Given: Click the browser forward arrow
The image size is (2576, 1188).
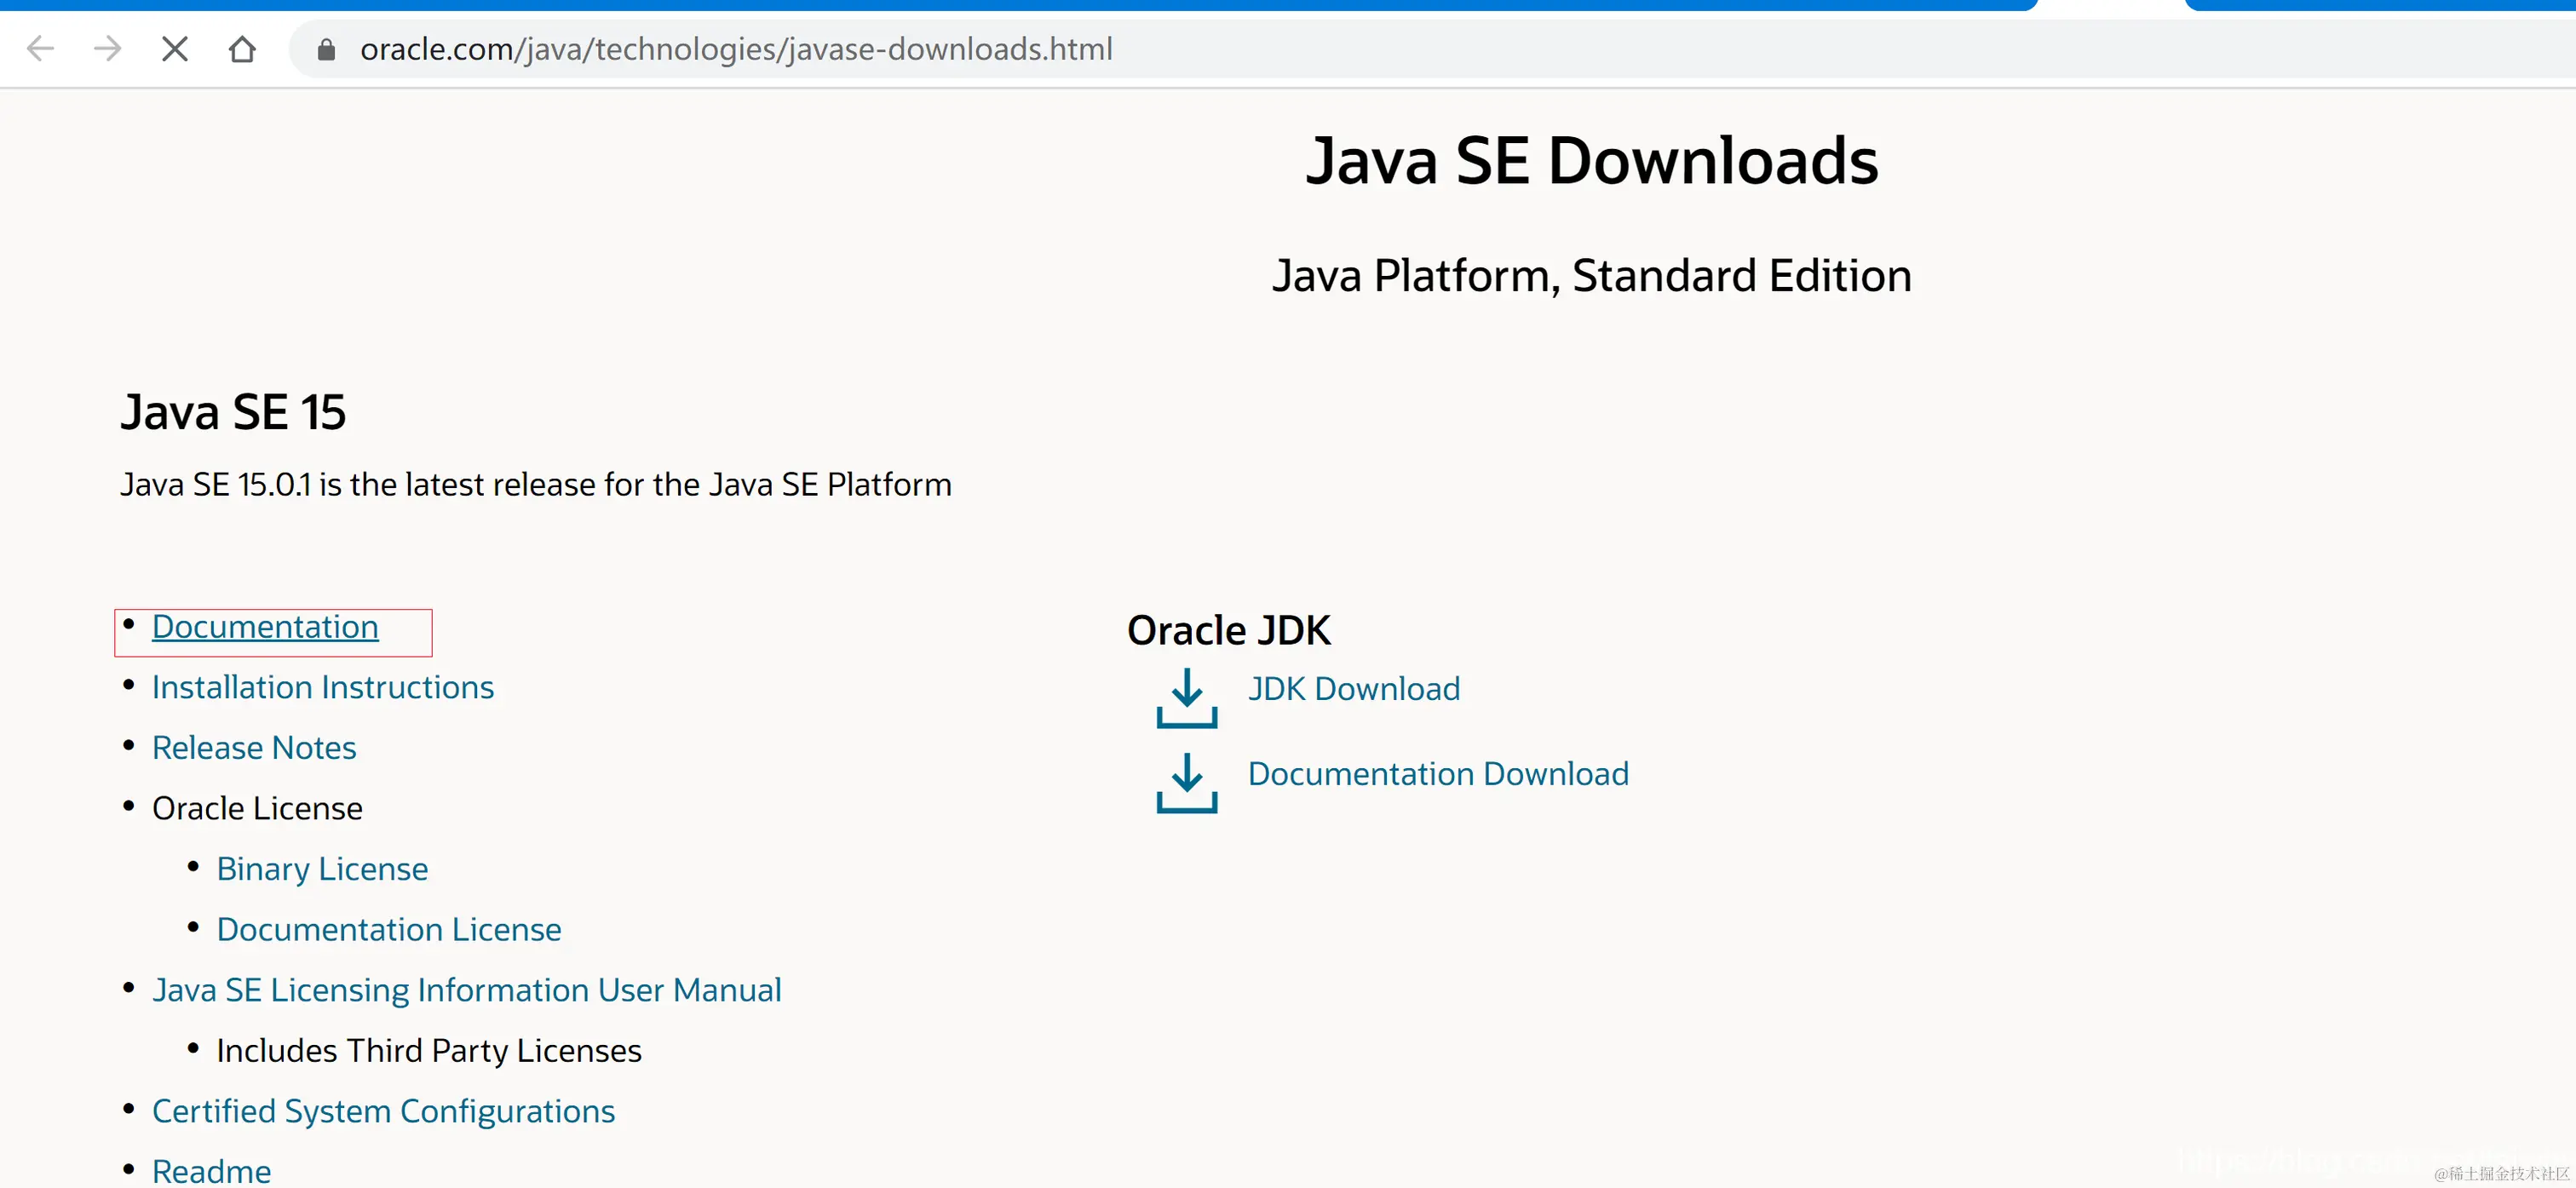Looking at the screenshot, I should [107, 48].
